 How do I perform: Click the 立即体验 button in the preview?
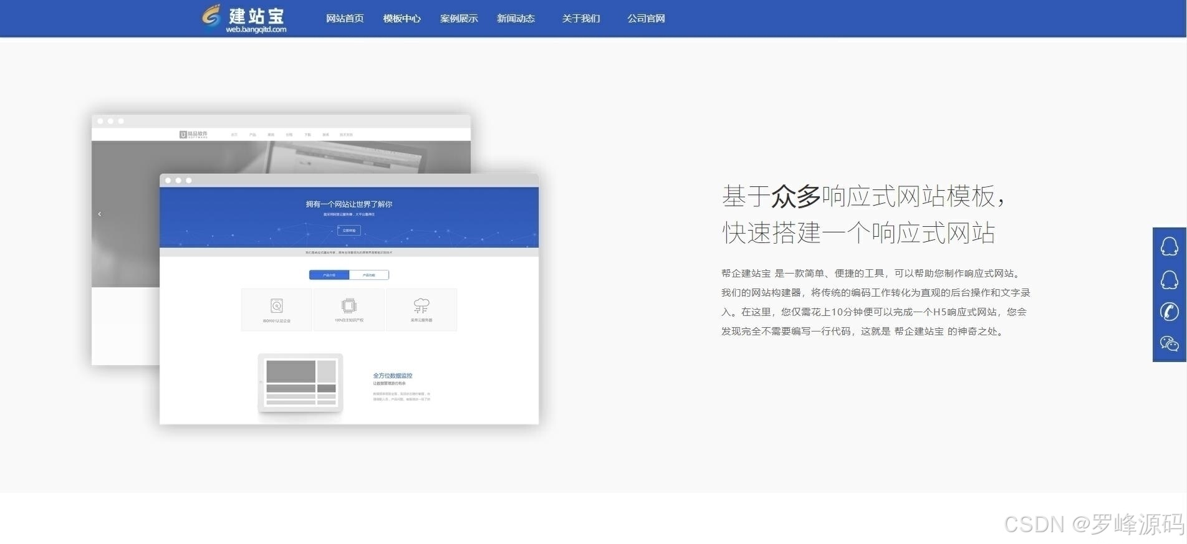tap(349, 231)
